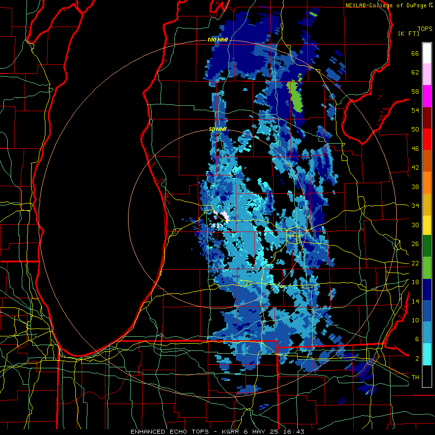Viewport: 435px width, 435px height.
Task: Click the 62 value on the legend
Action: click(415, 72)
